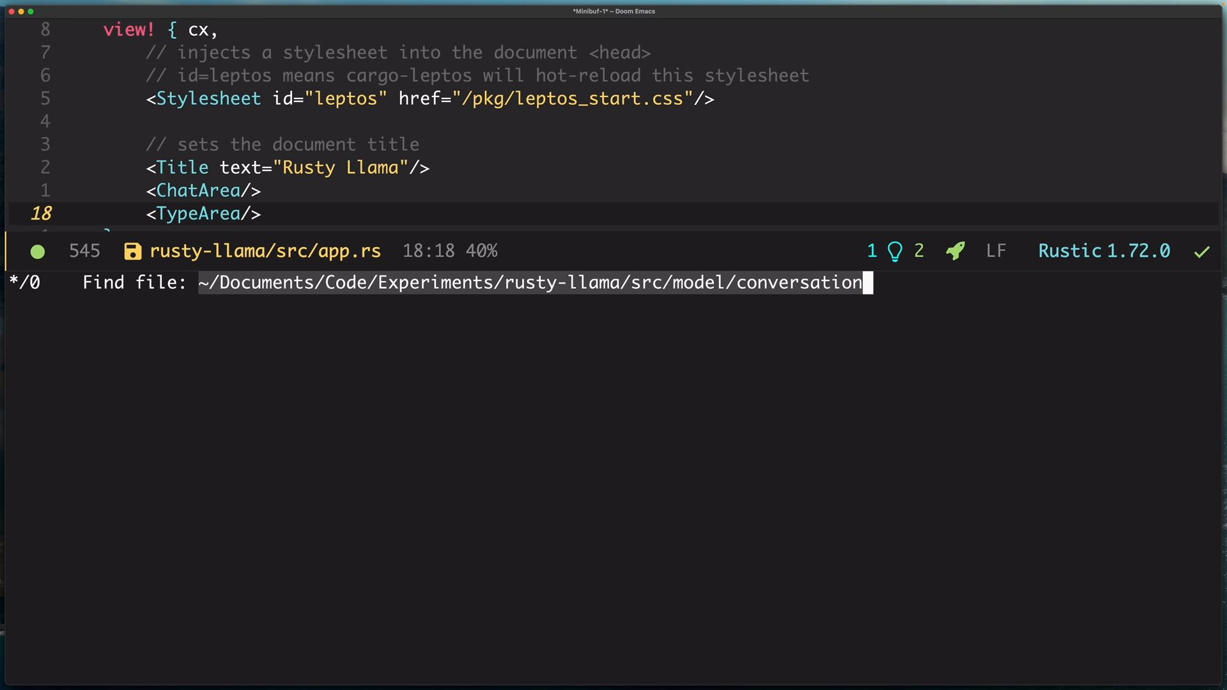Click the LF line ending indicator
Viewport: 1227px width, 690px height.
coord(996,251)
